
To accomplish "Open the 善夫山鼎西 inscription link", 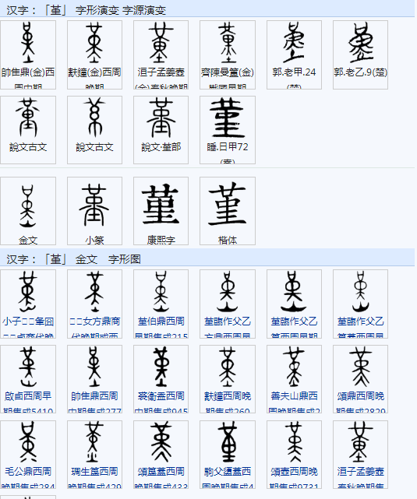I will [x=294, y=396].
